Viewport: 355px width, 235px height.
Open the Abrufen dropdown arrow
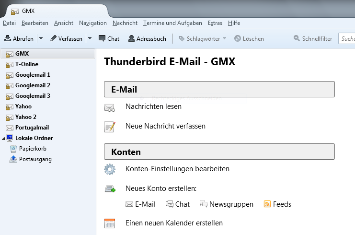[41, 38]
